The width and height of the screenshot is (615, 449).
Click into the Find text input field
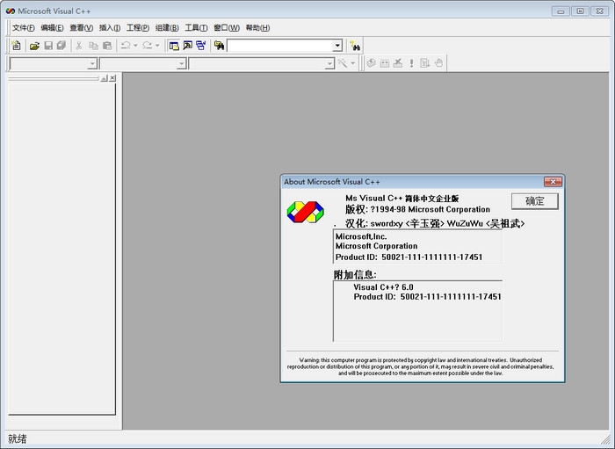point(280,46)
